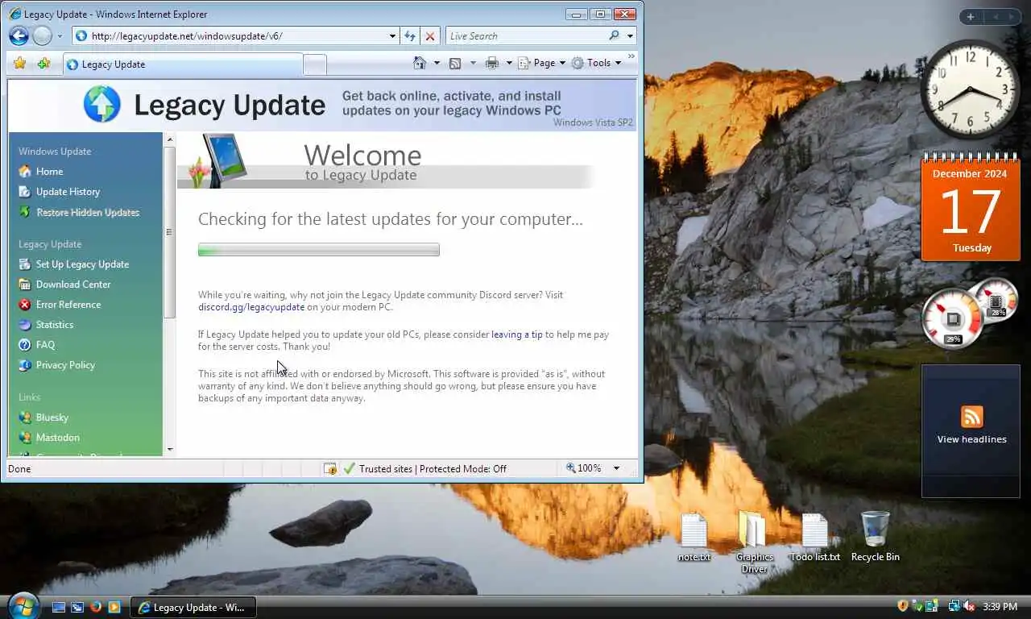Open the Tools menu
Viewport: 1031px width, 619px height.
597,63
